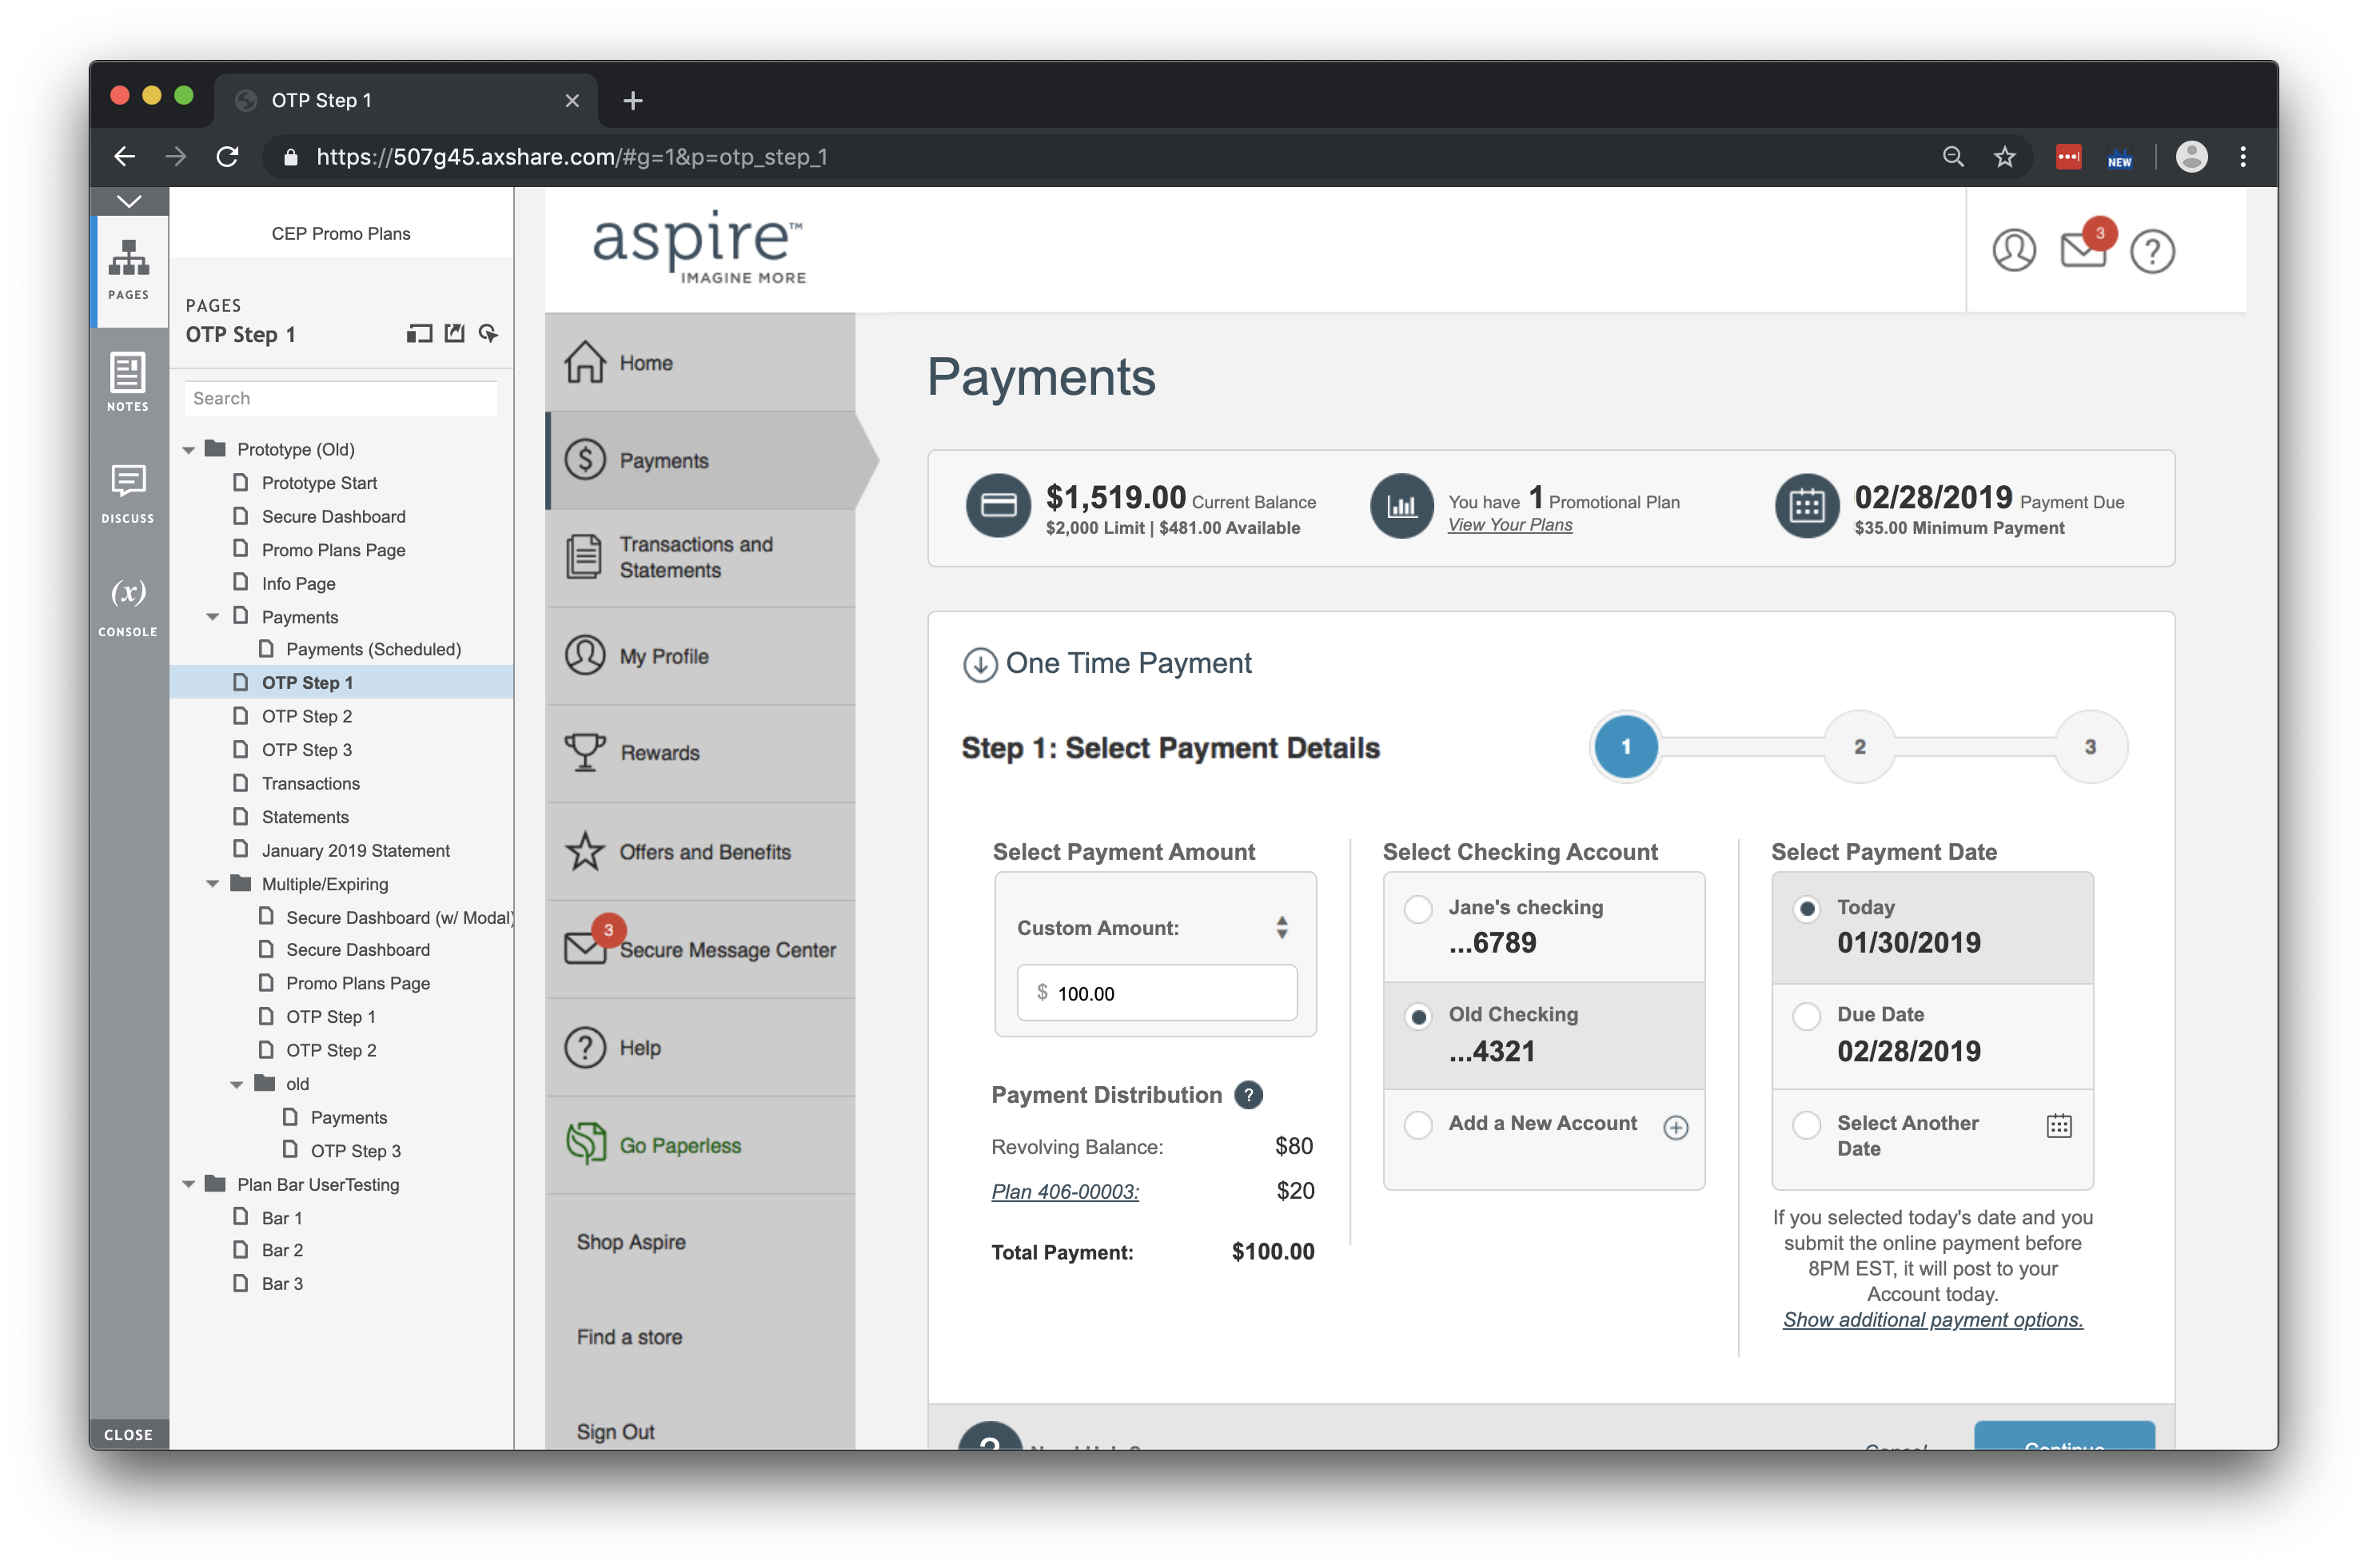Click the browser back arrow
Screen dimensions: 2368x1568
coord(124,156)
